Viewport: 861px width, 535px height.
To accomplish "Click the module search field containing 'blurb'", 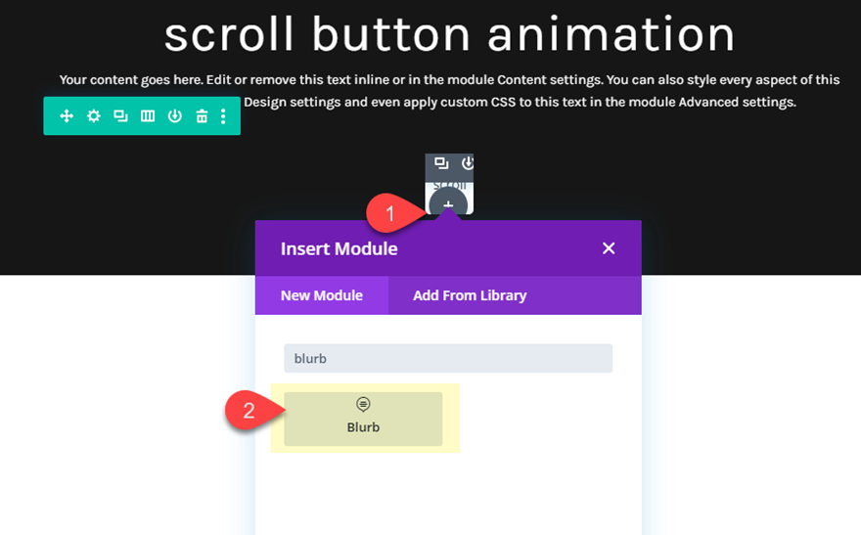I will [448, 358].
